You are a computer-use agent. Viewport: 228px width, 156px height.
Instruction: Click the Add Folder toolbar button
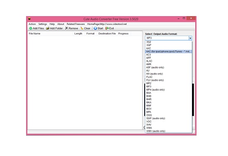tap(54, 28)
